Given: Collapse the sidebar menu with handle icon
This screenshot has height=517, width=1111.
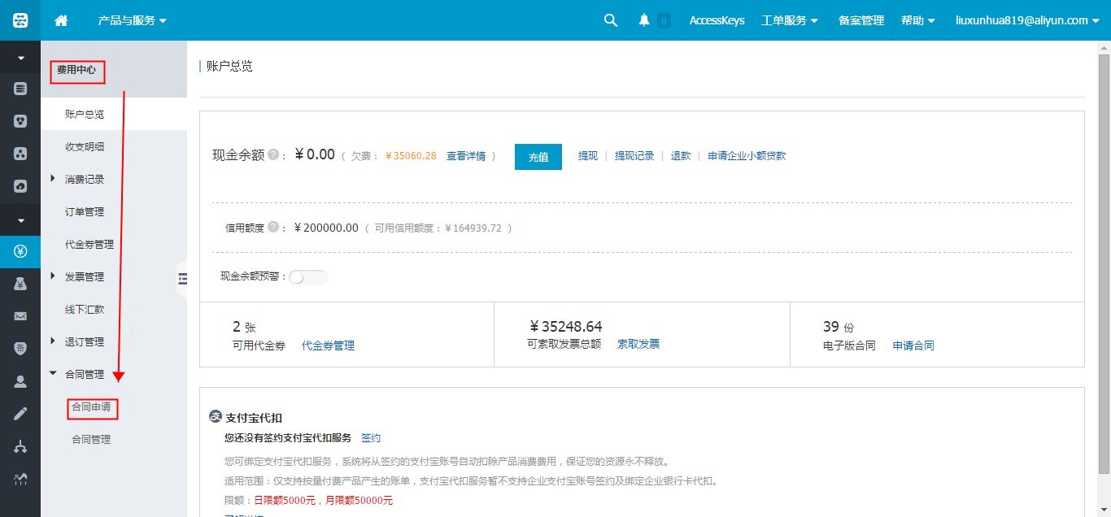Looking at the screenshot, I should pos(182,279).
